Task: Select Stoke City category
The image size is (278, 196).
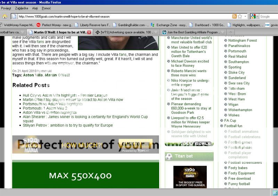Action: tap(236, 72)
